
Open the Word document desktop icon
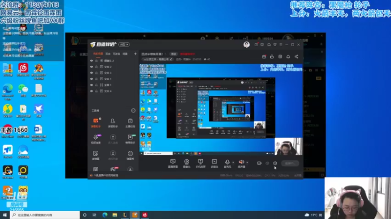(39, 133)
